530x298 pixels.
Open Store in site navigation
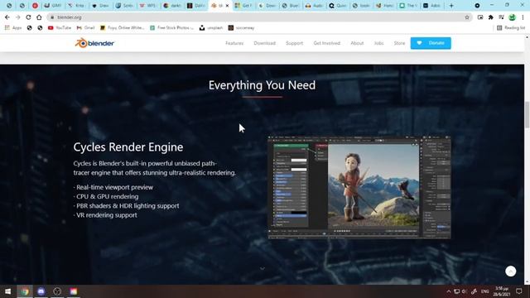(x=399, y=43)
